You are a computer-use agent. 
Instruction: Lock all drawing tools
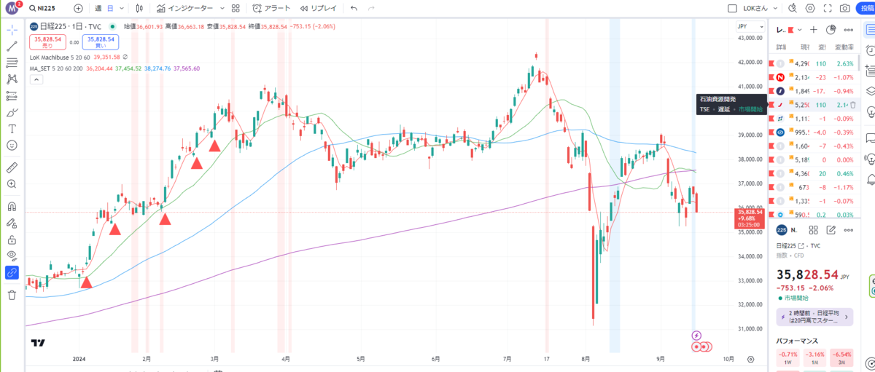tap(12, 240)
